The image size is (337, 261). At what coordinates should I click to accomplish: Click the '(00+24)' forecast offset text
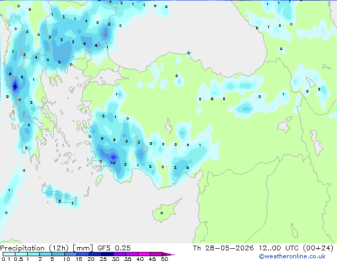[318, 248]
